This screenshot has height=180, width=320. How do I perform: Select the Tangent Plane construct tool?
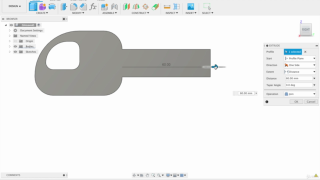click(145, 6)
